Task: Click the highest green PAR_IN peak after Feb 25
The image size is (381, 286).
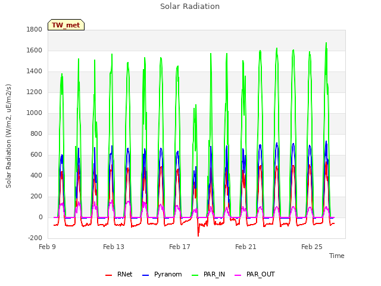Action: (326, 43)
